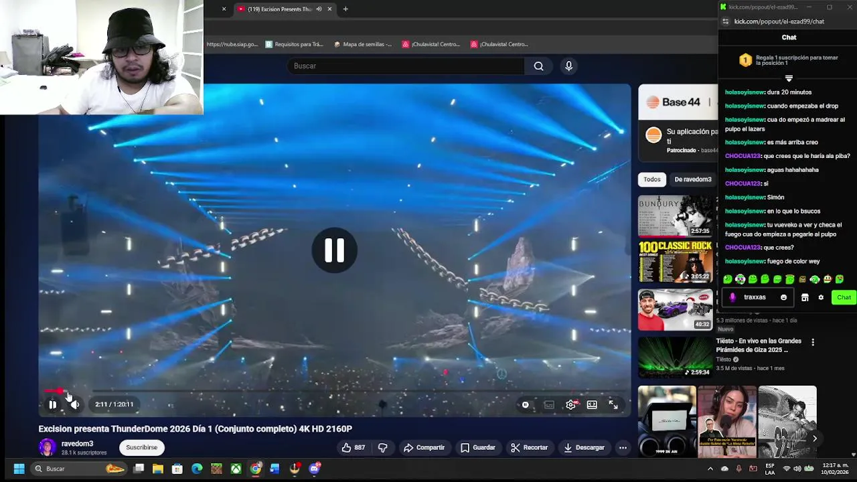Open 100 Classic Rock video thumbnail
857x482 pixels.
[x=676, y=262]
